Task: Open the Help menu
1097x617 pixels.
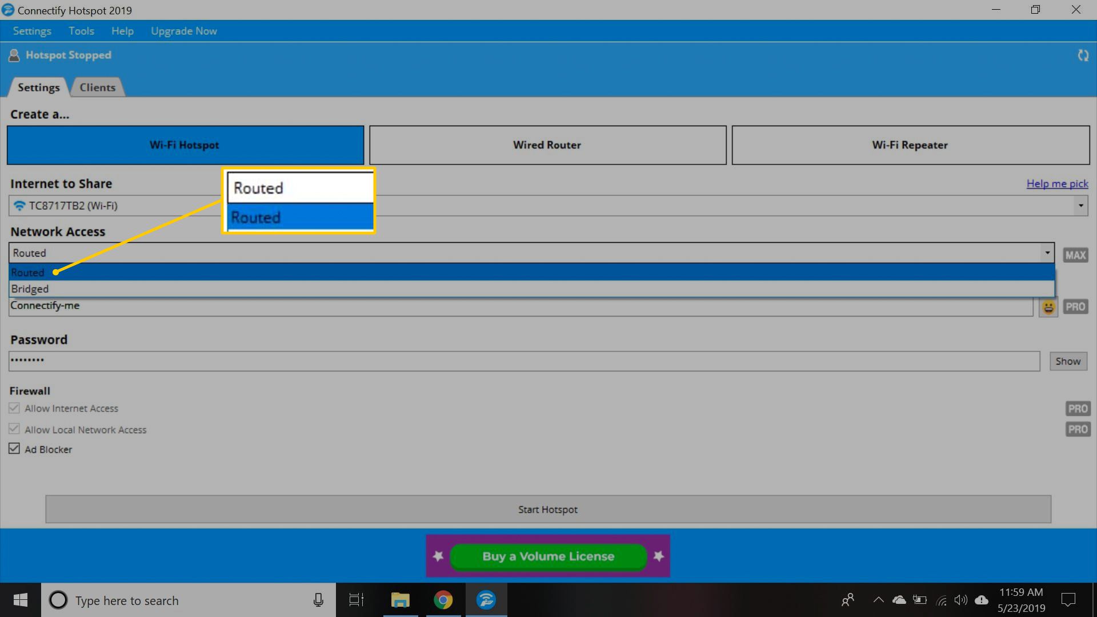Action: click(x=122, y=31)
